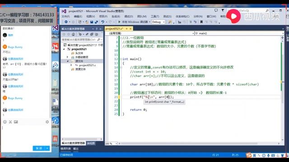Image resolution: width=289 pixels, height=162 pixels.
Task: Open the 编辑(E) menu
Action: [78, 16]
